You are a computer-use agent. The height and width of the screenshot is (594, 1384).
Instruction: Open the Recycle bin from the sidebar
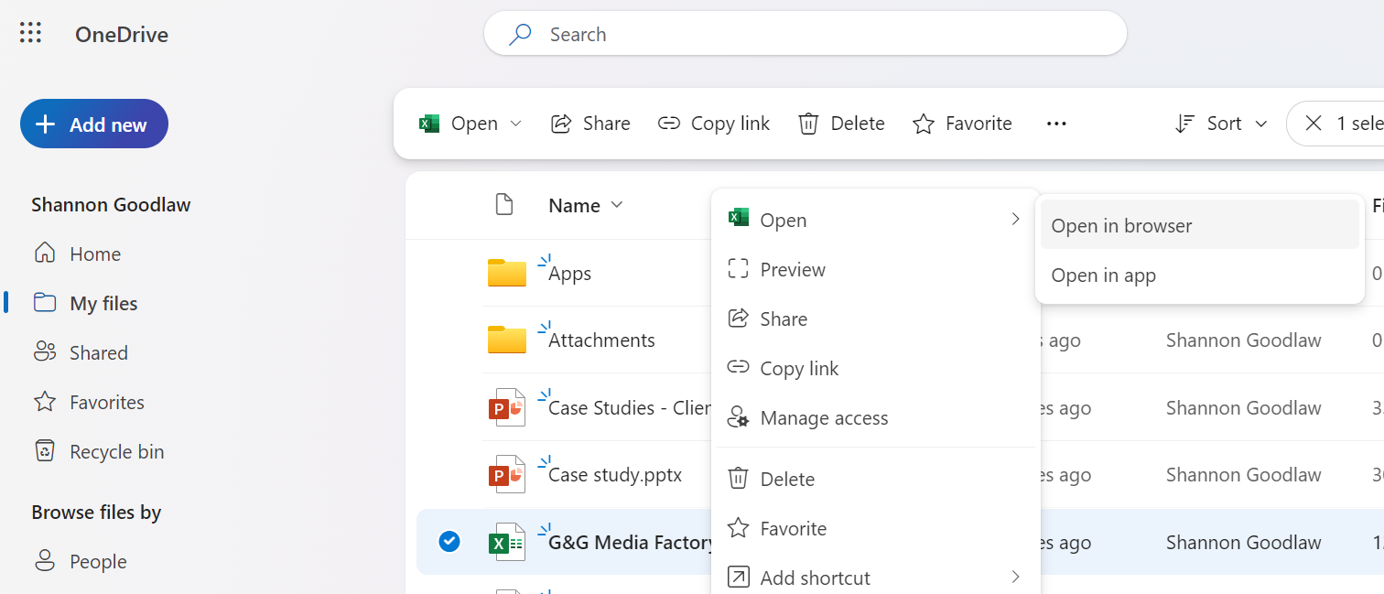(x=114, y=450)
